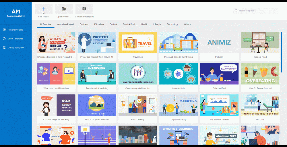
Task: Open the Organic Food template
Action: point(260,43)
